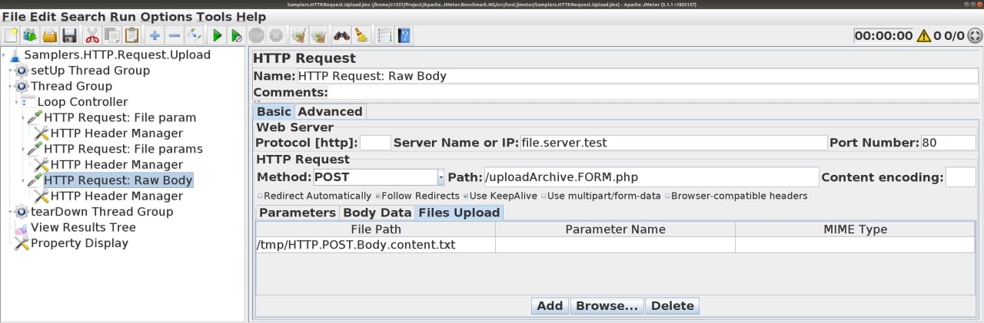984x323 pixels.
Task: Open the Method POST dropdown arrow
Action: tap(441, 177)
